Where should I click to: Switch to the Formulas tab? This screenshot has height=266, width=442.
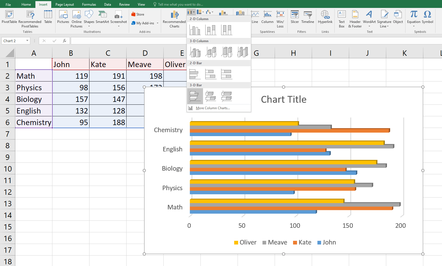(x=89, y=4)
